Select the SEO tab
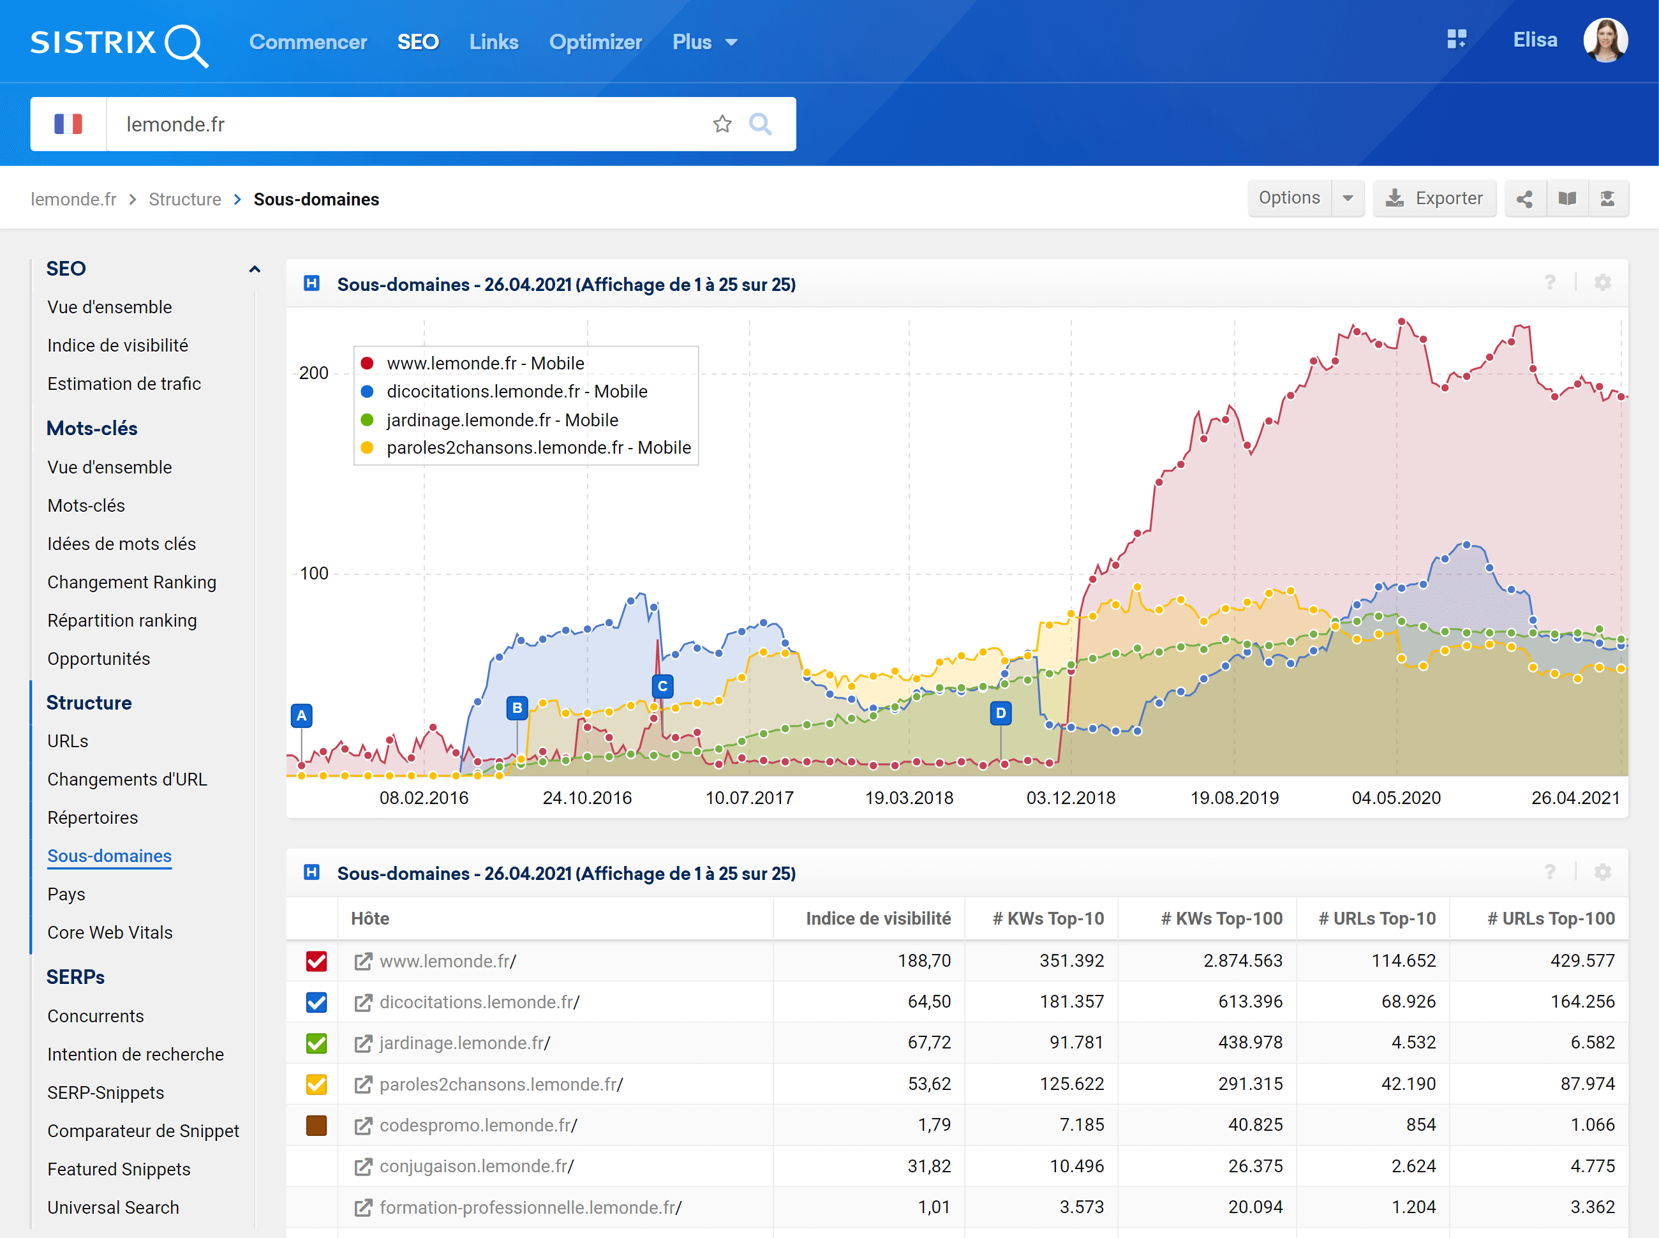This screenshot has height=1238, width=1659. point(418,42)
